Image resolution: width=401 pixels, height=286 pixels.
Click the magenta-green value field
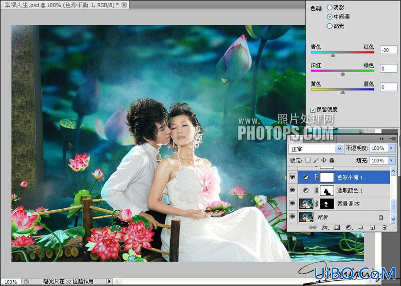pyautogui.click(x=389, y=69)
